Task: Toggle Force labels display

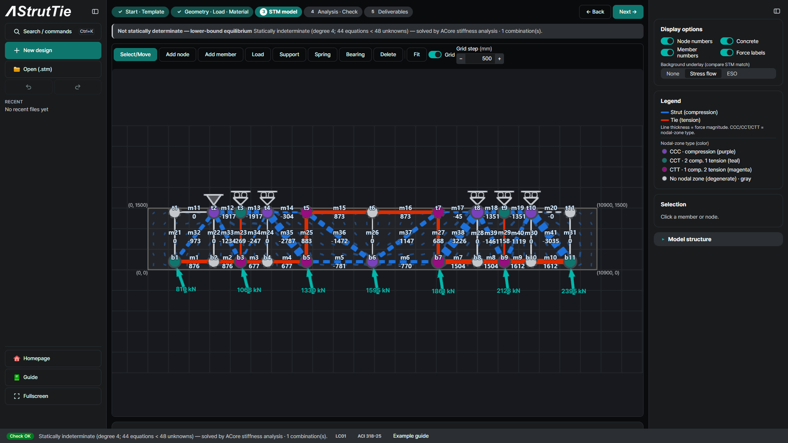Action: click(727, 53)
